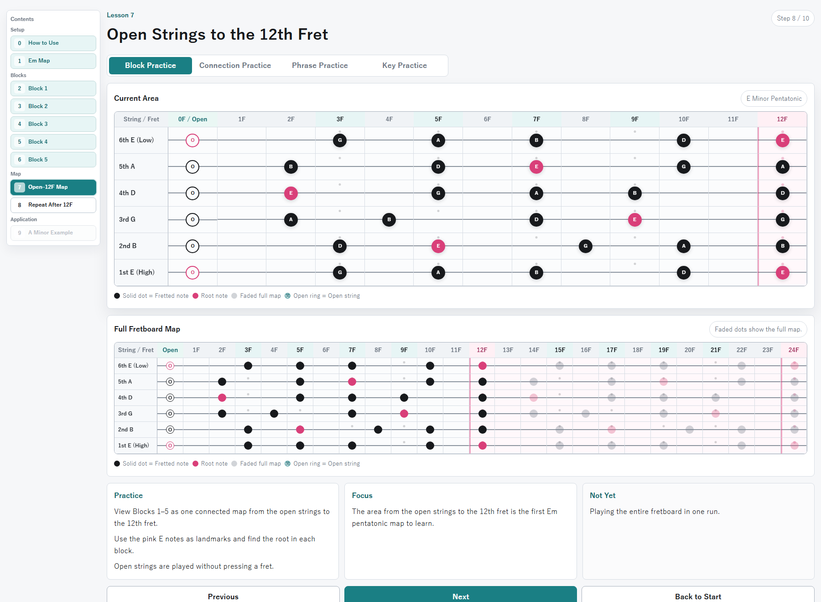This screenshot has width=821, height=602.
Task: Click the B note at 4F on 3rd G string
Action: 389,219
